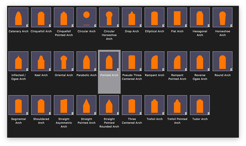Select the Straight Pointed Arch shape

point(86,105)
